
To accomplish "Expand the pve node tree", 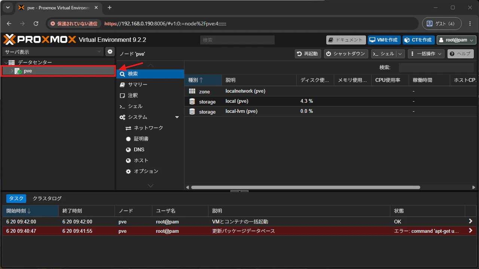I will [x=12, y=71].
